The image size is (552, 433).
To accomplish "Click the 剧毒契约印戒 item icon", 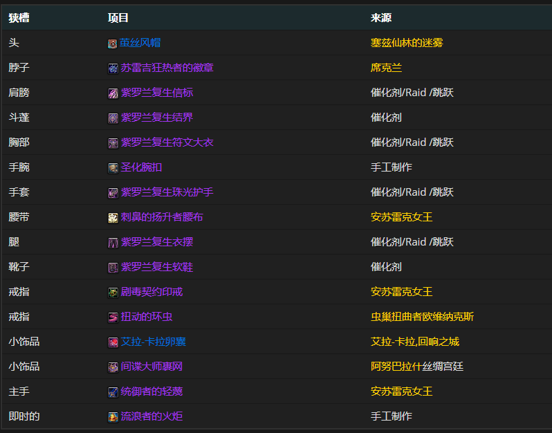I will click(113, 293).
